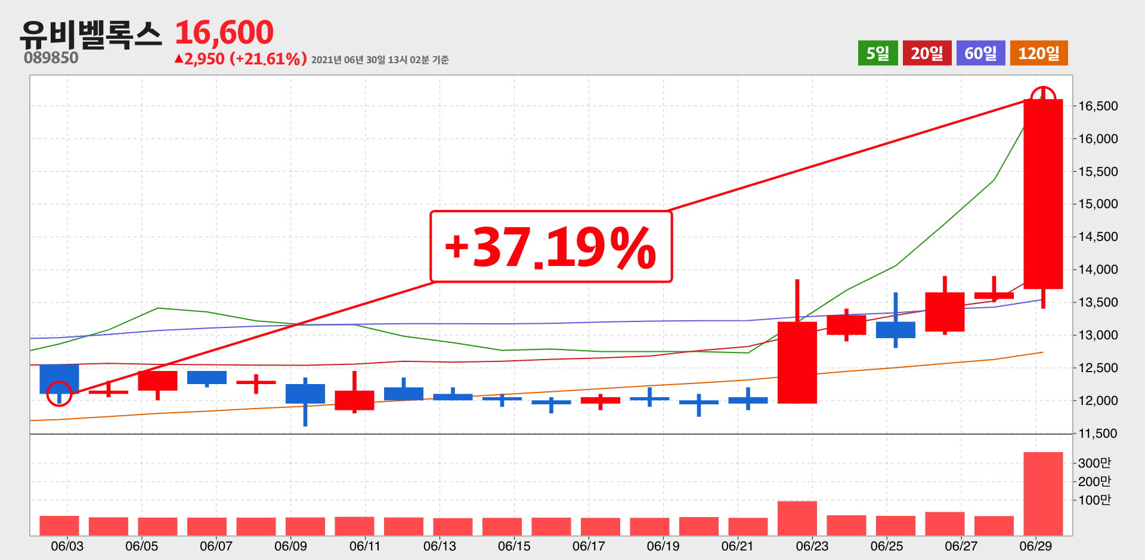The width and height of the screenshot is (1145, 560).
Task: Select the tallest red candle above 06/29
Action: click(x=1043, y=194)
